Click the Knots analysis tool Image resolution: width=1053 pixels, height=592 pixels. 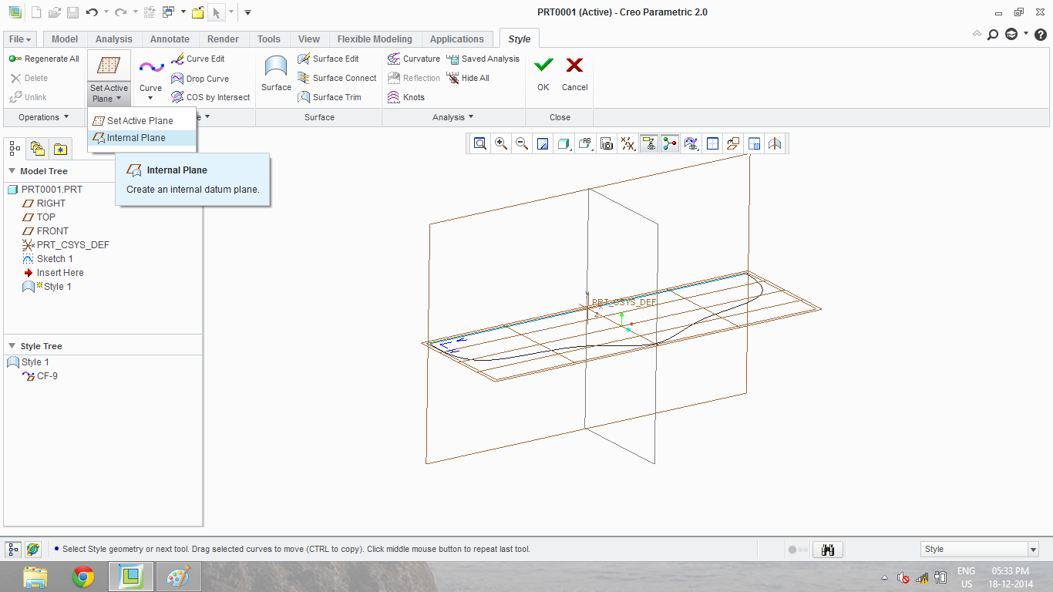point(405,97)
